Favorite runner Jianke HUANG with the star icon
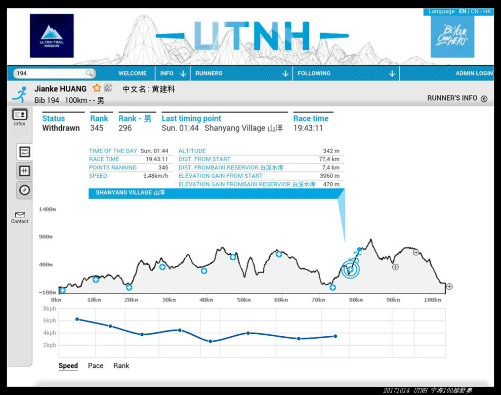Screen dimensions: 501x395 (96, 88)
